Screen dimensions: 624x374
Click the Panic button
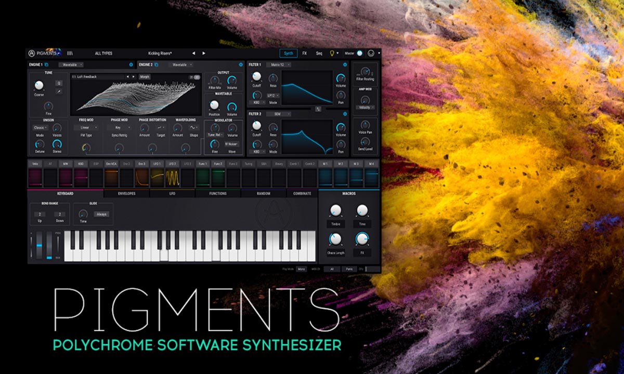coord(350,269)
